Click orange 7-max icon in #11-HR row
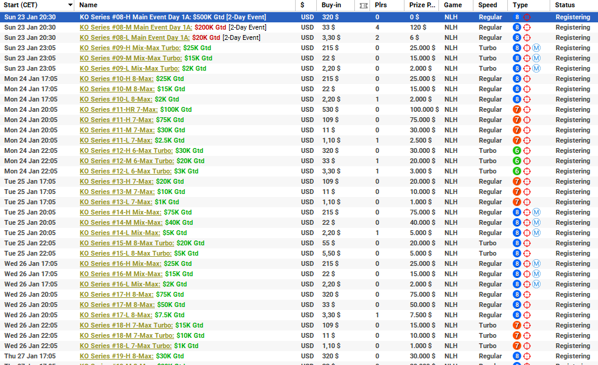598x365 pixels. (517, 110)
